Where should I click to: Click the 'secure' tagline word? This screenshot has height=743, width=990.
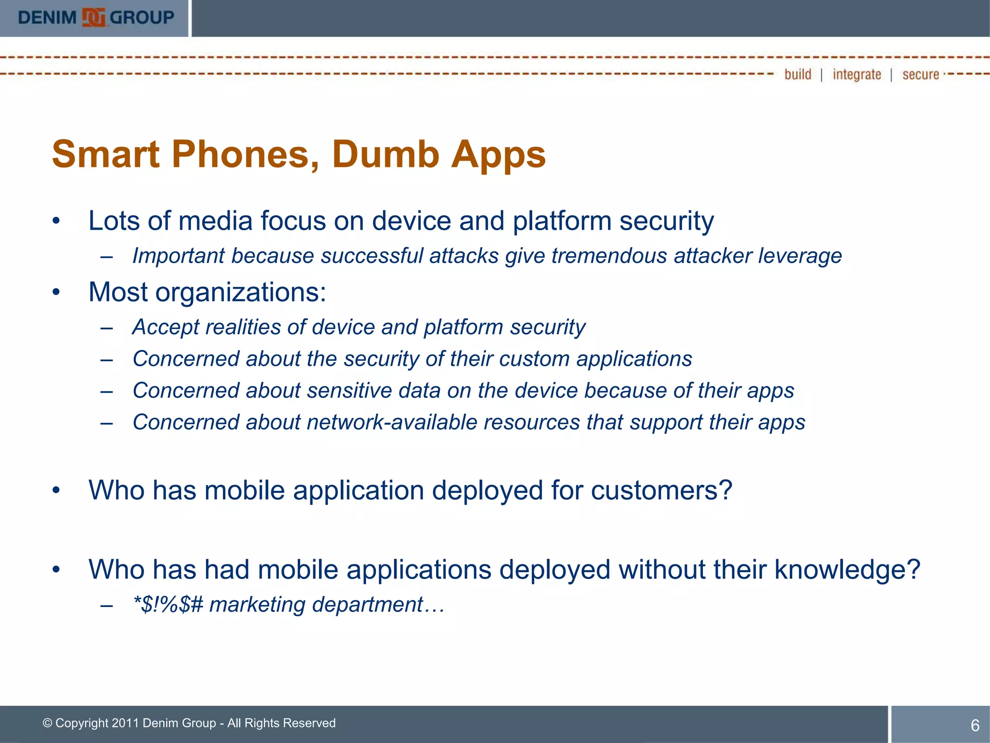tap(920, 74)
